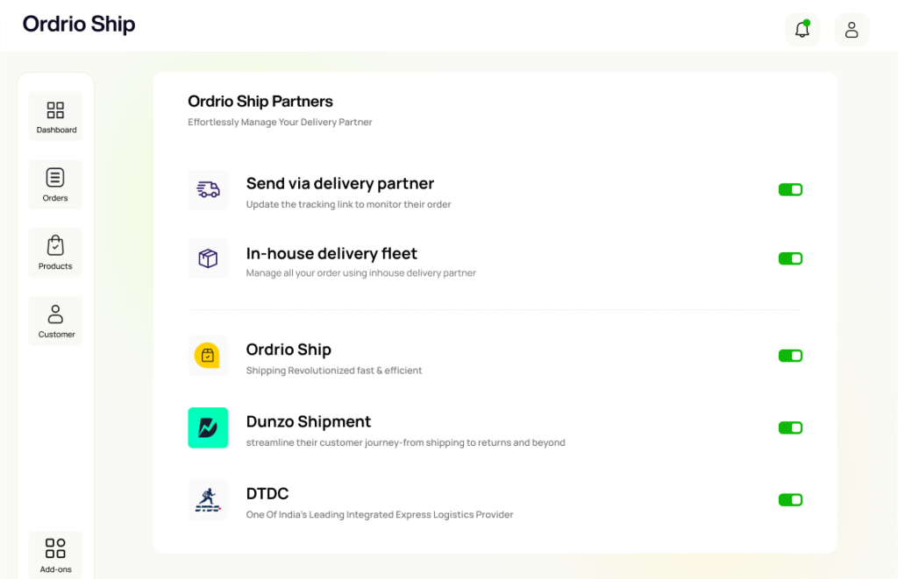Click the yellow Ordrio Ship logo

click(x=208, y=356)
